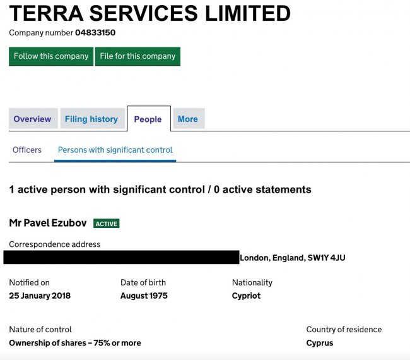Click the TERRA SERVICES LIMITED heading

pos(150,13)
